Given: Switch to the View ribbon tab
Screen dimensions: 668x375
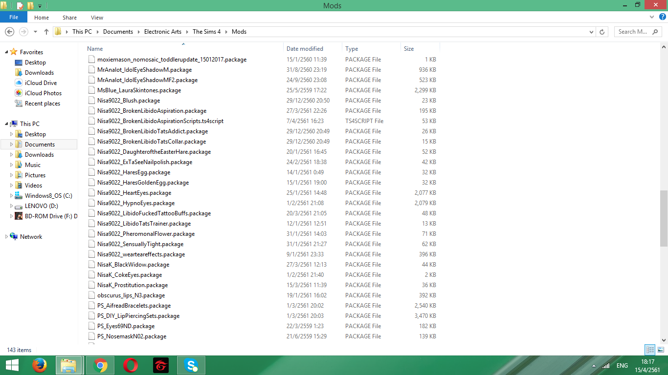Looking at the screenshot, I should pyautogui.click(x=97, y=18).
